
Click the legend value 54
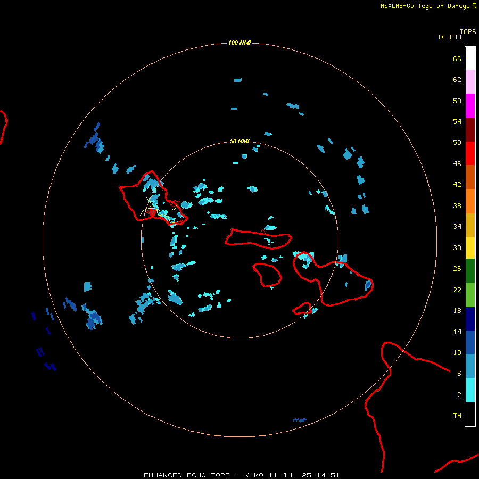(457, 121)
